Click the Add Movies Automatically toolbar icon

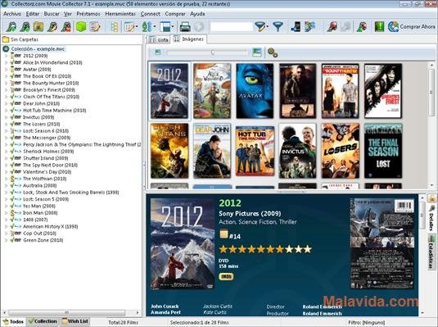point(11,27)
